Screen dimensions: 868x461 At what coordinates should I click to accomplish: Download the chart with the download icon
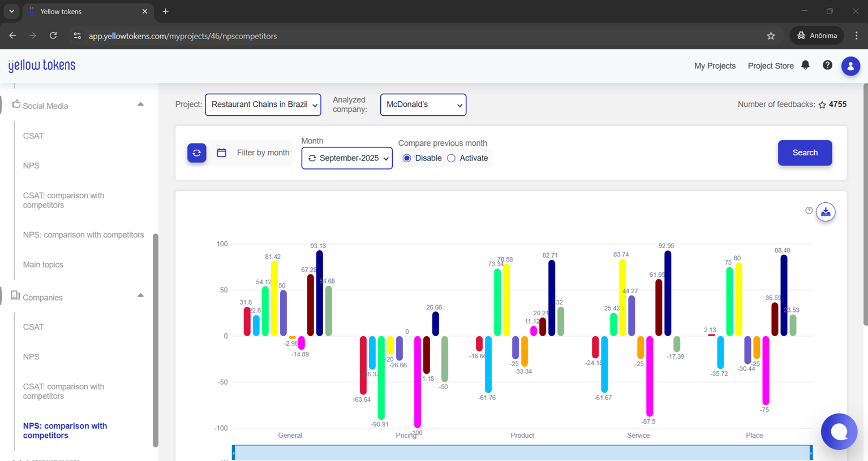click(826, 212)
